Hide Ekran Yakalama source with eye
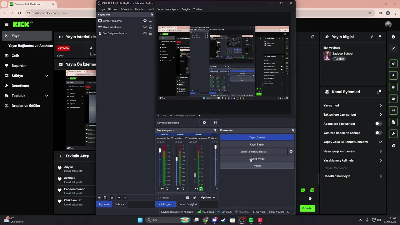Image resolution: width=400 pixels, height=225 pixels. coord(145,21)
